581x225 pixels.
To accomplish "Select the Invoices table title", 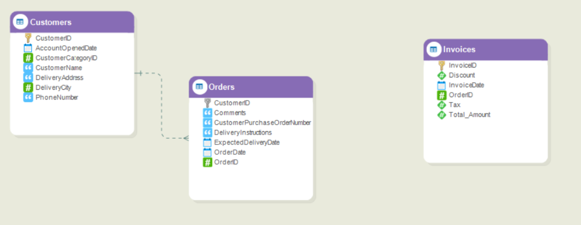I will pos(459,50).
